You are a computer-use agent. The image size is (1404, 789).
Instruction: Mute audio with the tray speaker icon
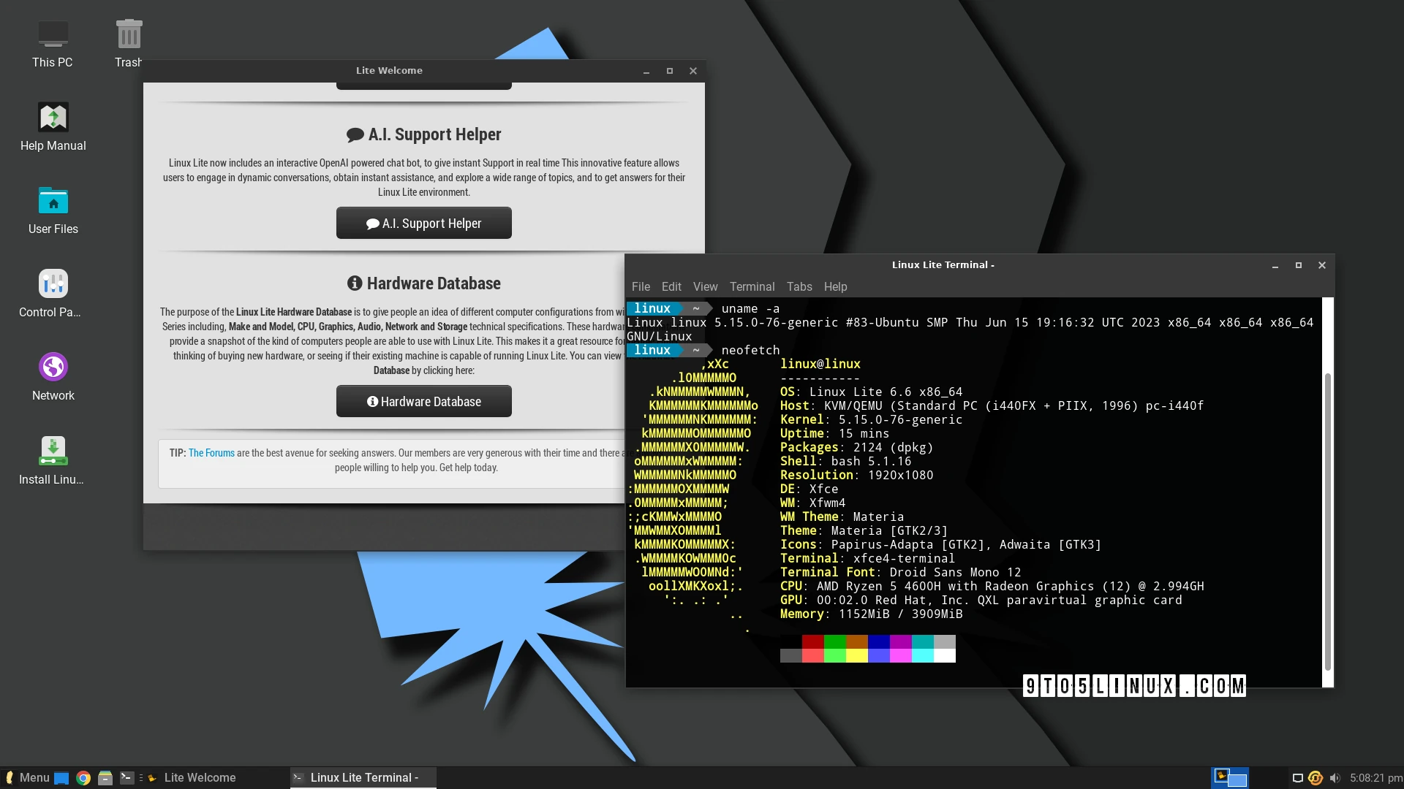1335,777
